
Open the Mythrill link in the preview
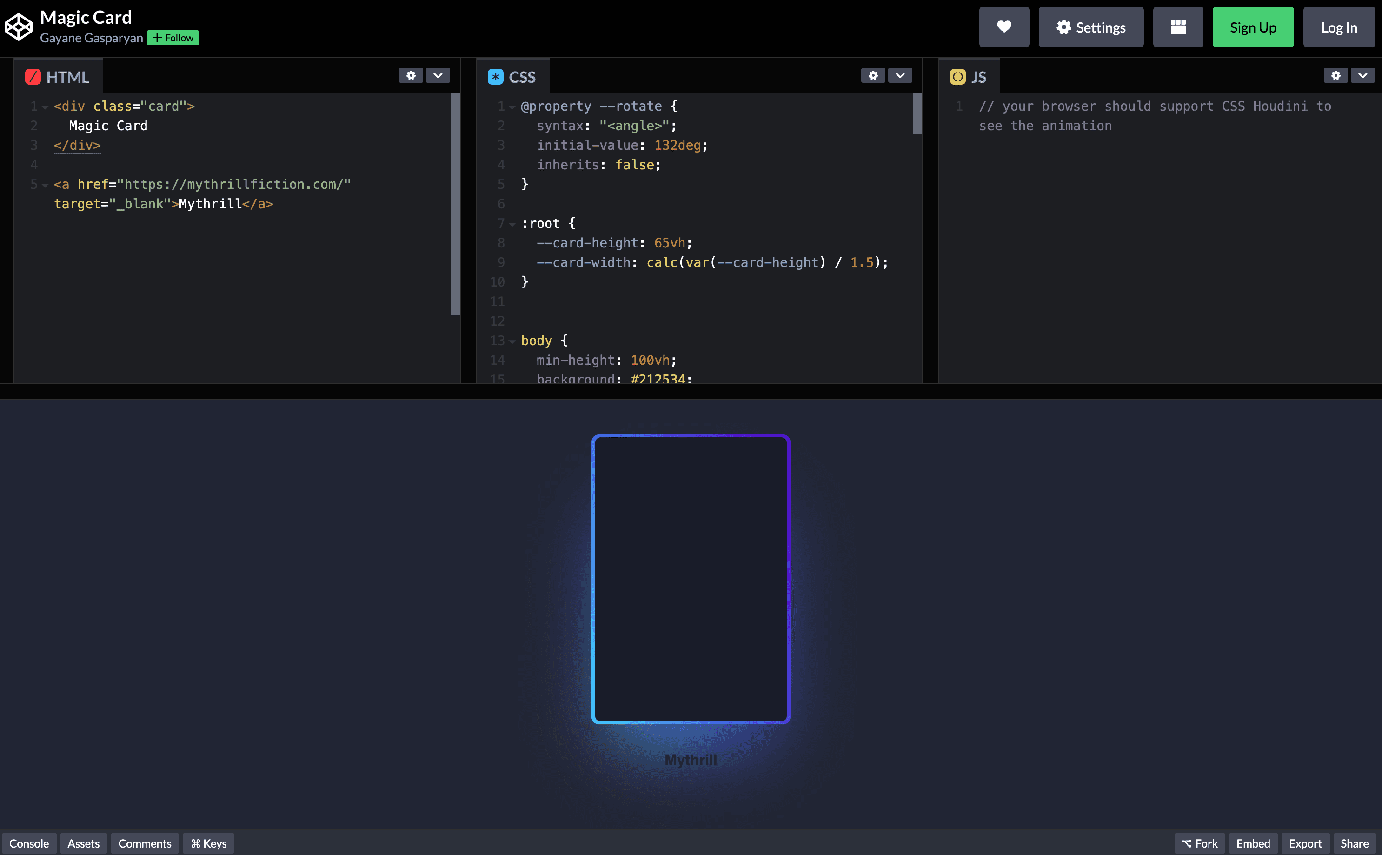click(690, 760)
